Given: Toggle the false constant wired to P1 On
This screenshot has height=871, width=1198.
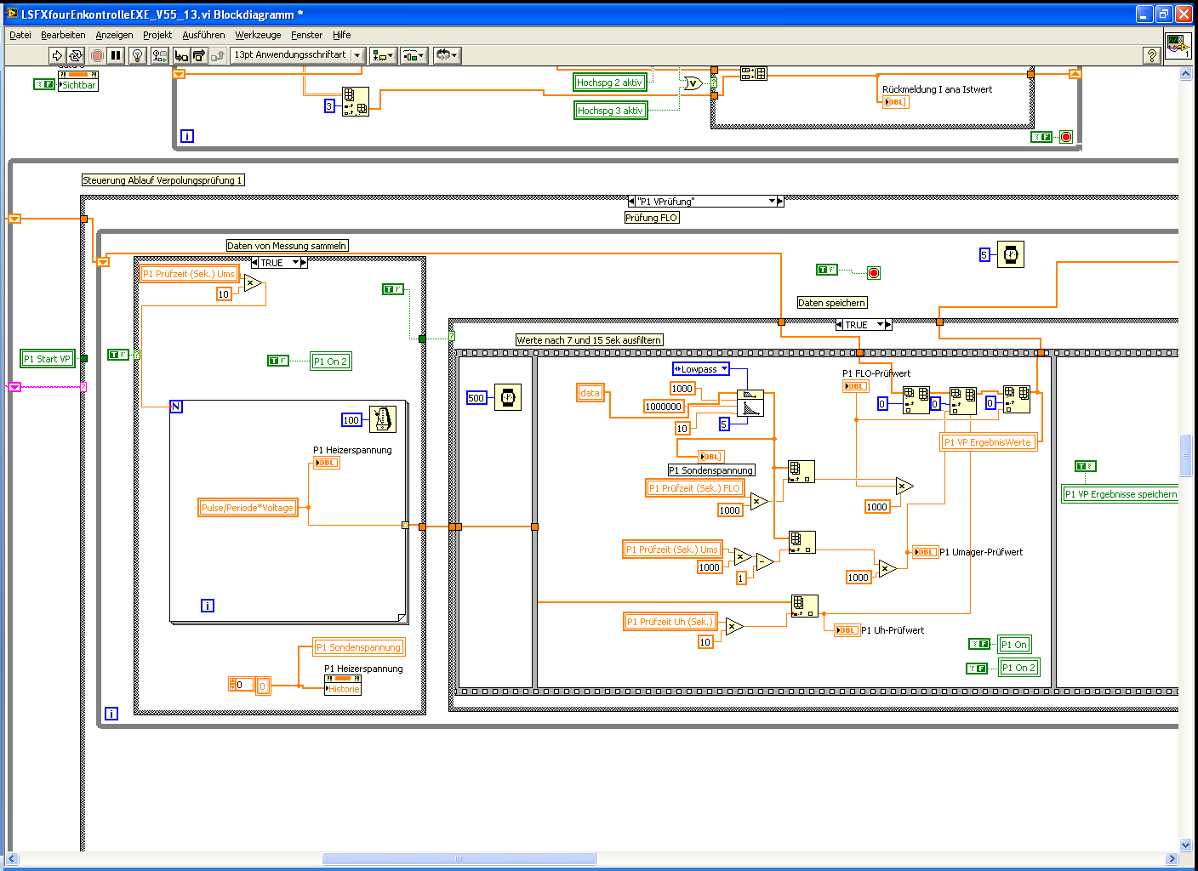Looking at the screenshot, I should click(x=979, y=644).
